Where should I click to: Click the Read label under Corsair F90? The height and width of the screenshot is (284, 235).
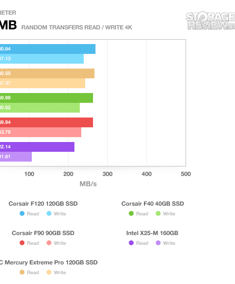[x=33, y=243]
